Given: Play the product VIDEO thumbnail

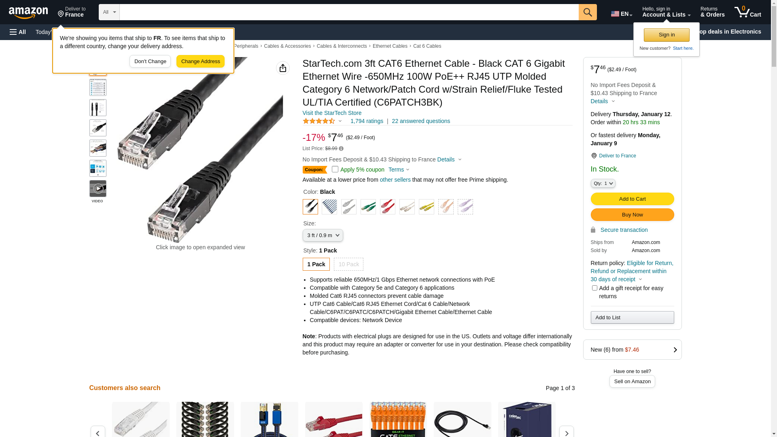Looking at the screenshot, I should click(x=98, y=189).
